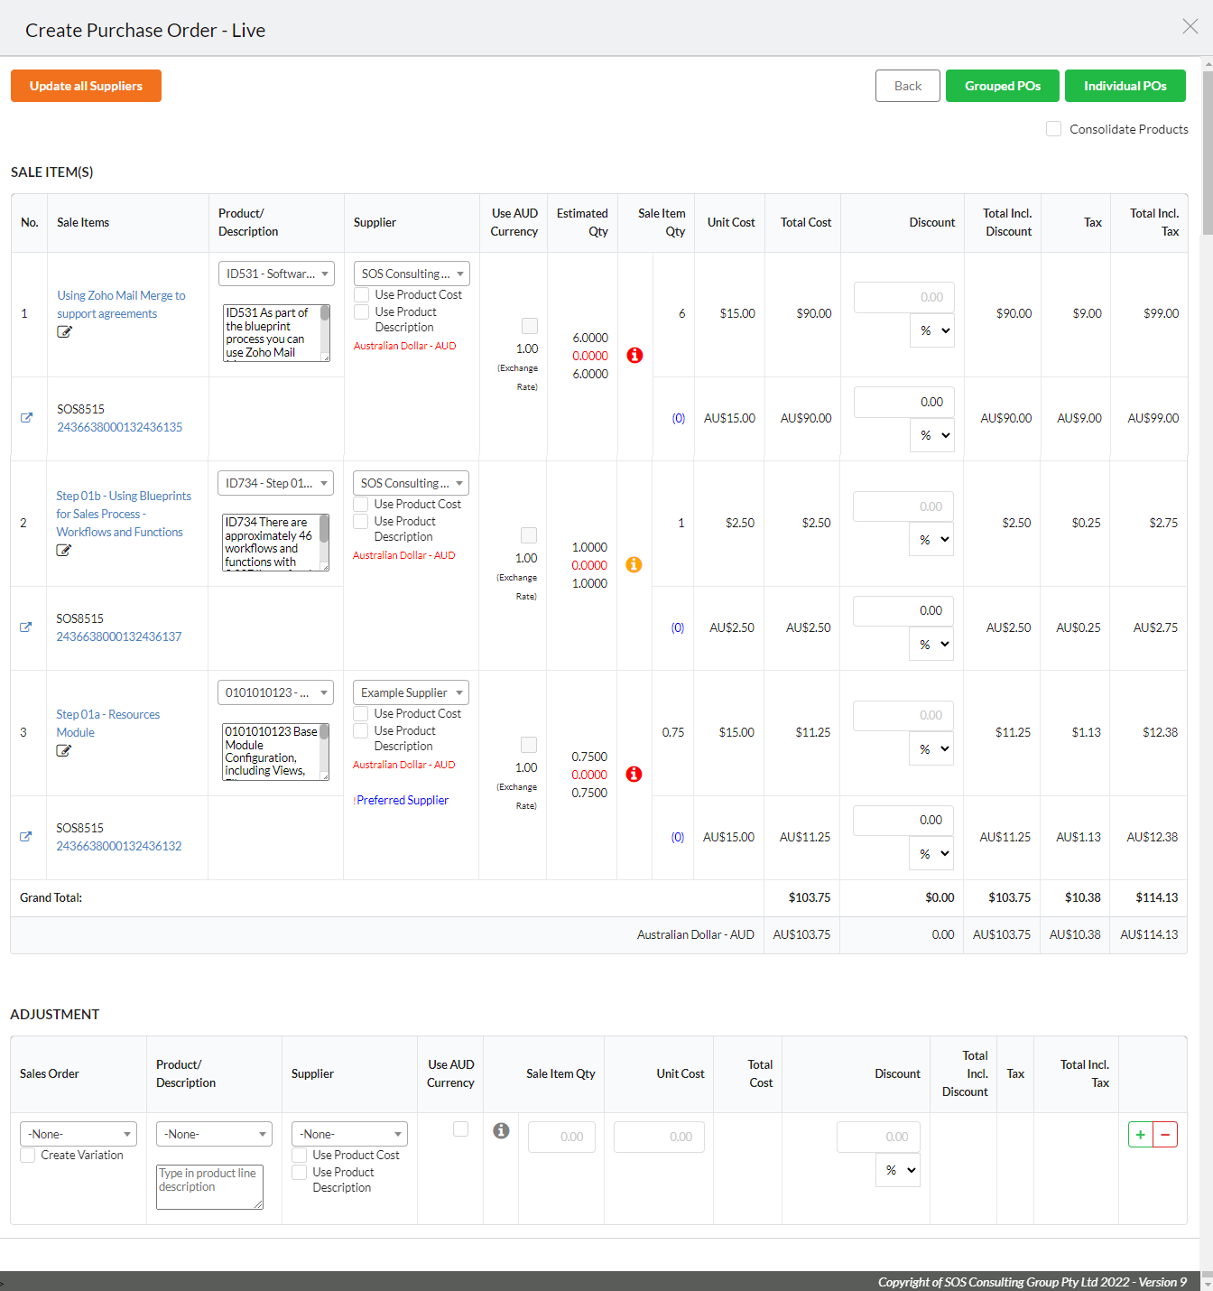1213x1291 pixels.
Task: Open Example Supplier dropdown in row 3
Action: click(x=411, y=692)
